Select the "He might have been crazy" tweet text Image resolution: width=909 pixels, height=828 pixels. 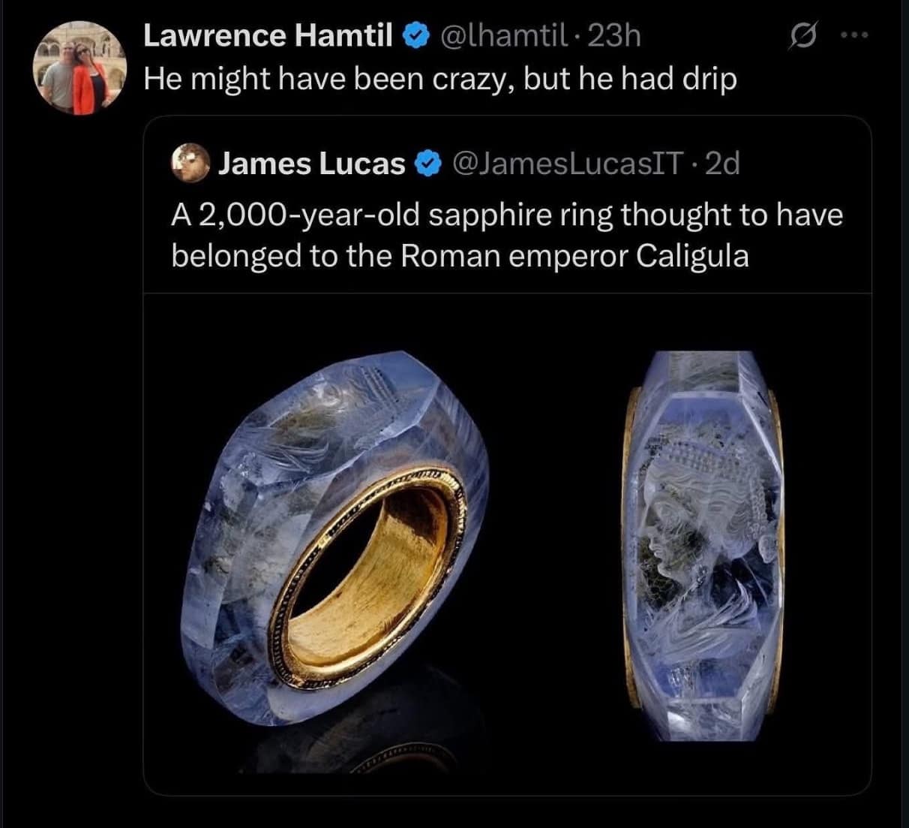coord(439,79)
